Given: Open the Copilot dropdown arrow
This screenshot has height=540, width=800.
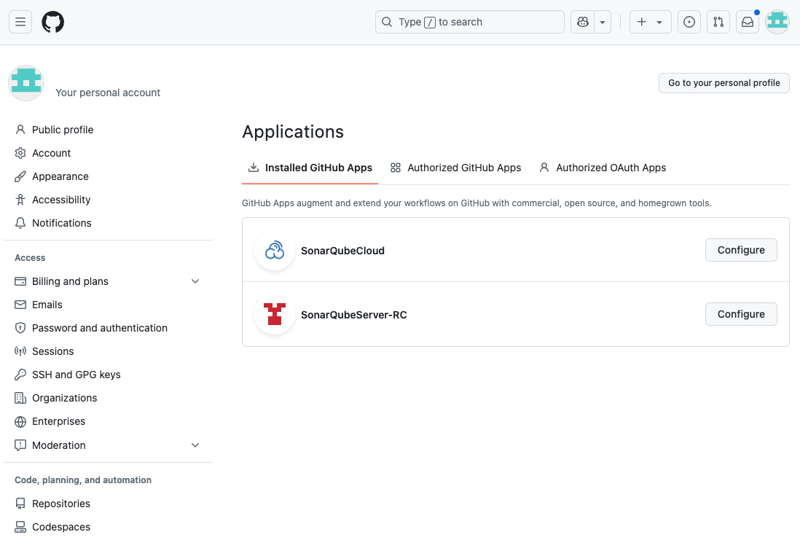Looking at the screenshot, I should 603,22.
